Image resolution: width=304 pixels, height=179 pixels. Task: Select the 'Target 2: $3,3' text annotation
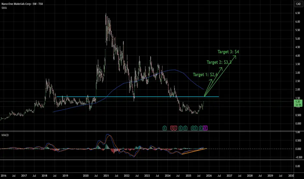pos(219,62)
